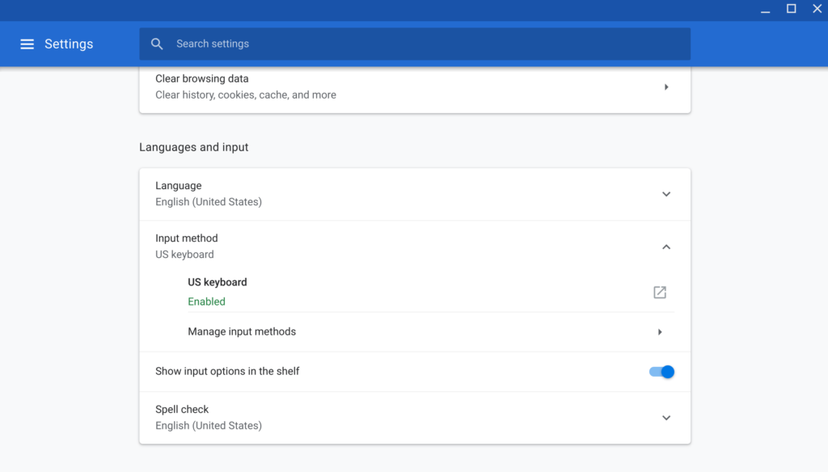Screen dimensions: 828x472
Task: Toggle Show input options in the shelf
Action: (661, 372)
